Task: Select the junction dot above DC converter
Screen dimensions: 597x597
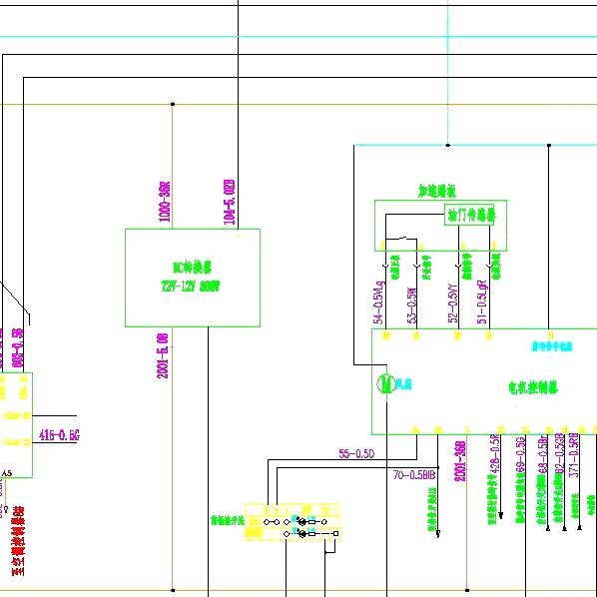Action: coord(173,104)
